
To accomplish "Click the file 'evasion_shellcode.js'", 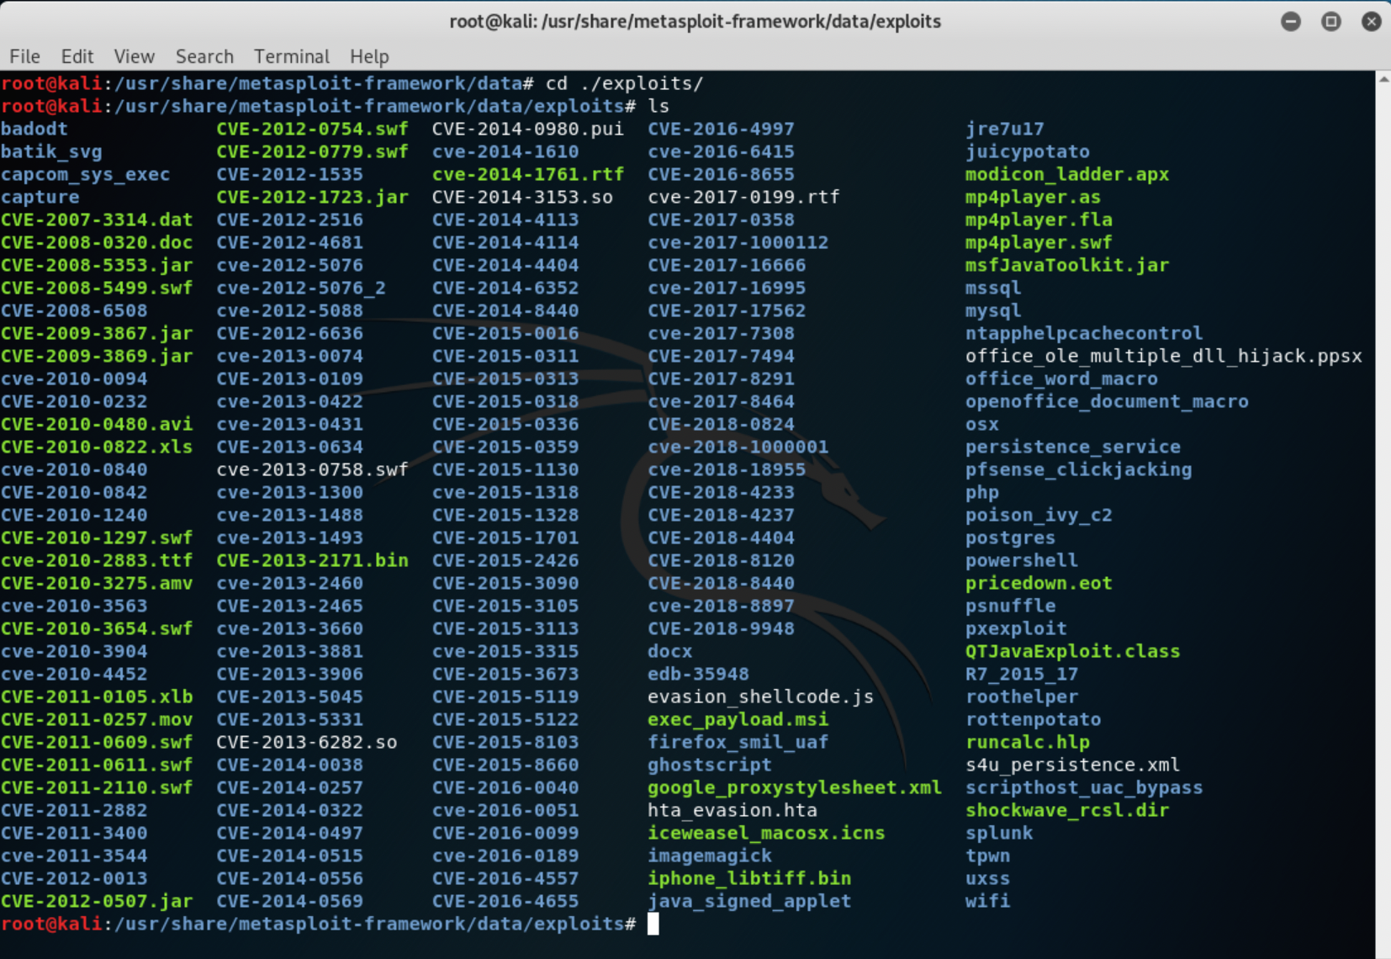I will (x=760, y=697).
